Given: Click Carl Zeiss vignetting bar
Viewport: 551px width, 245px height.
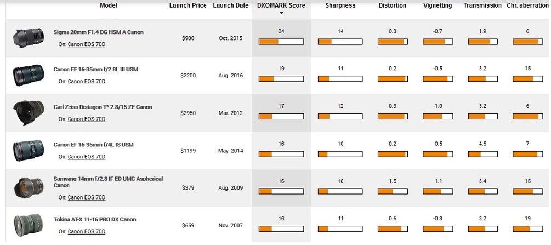Looking at the screenshot, I should click(438, 116).
